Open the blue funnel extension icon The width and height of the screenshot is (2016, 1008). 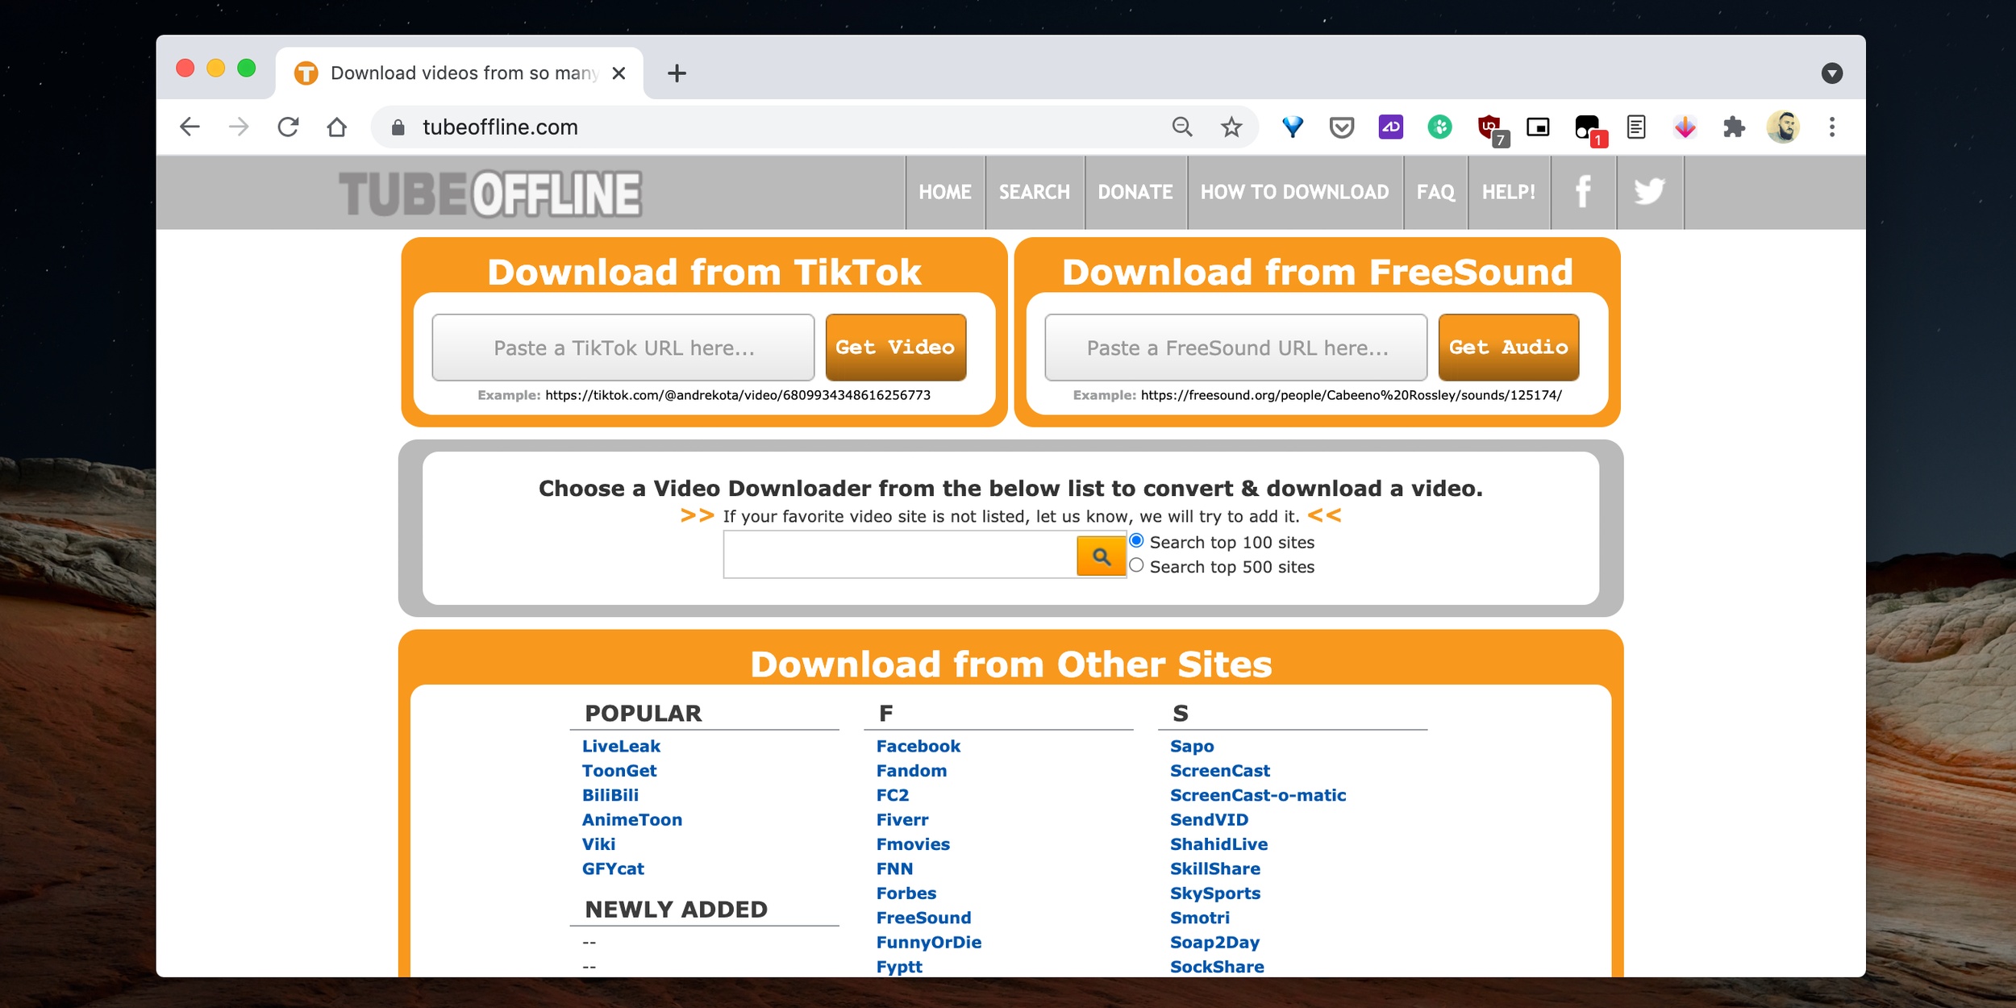click(x=1293, y=127)
